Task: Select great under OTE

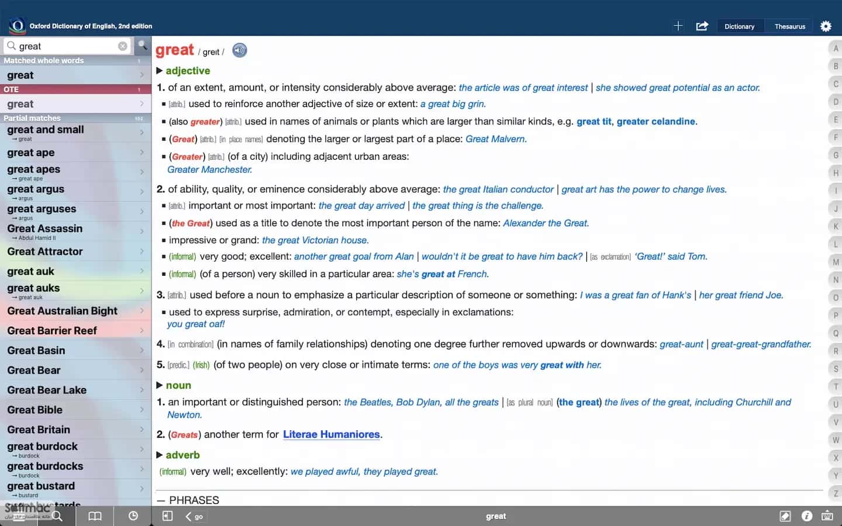Action: [75, 104]
